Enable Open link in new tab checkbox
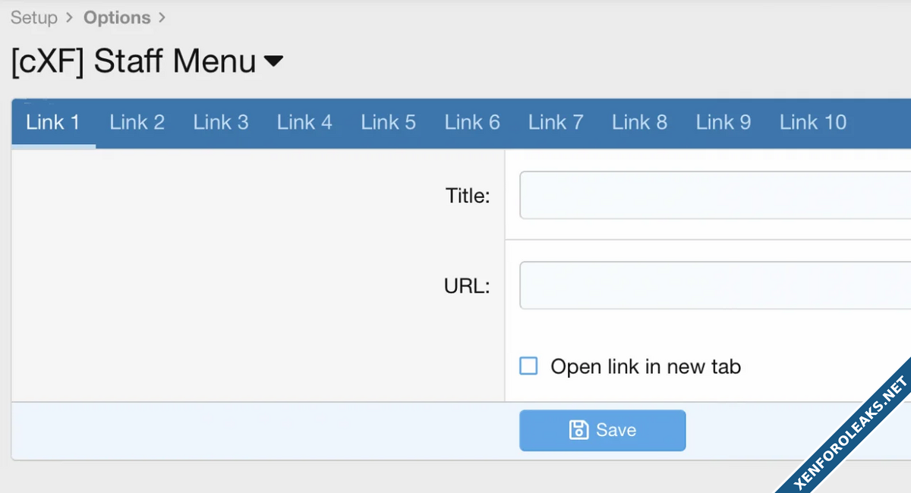 point(528,366)
